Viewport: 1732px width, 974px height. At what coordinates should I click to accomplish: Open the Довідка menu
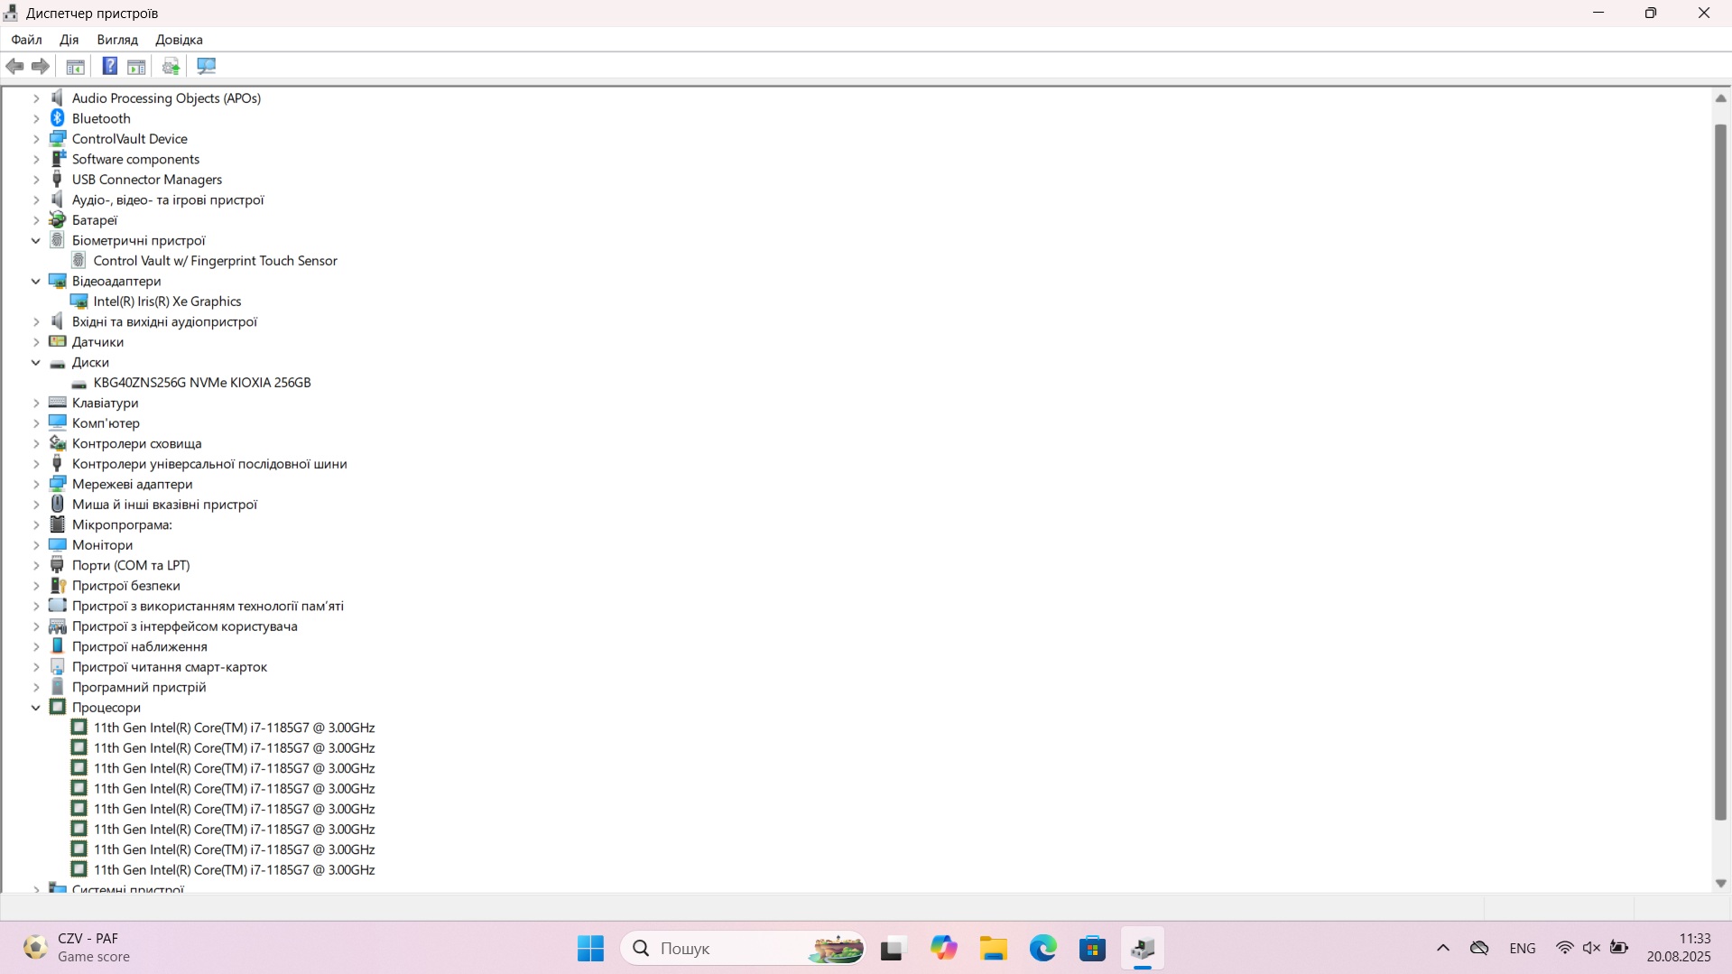[x=179, y=40]
